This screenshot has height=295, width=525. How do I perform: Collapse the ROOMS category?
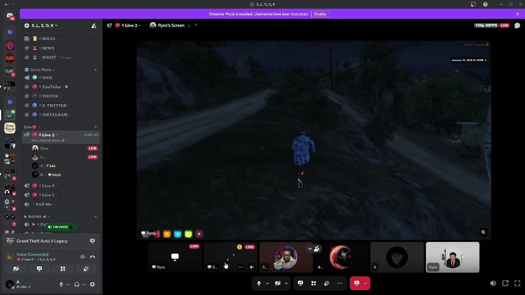37,217
